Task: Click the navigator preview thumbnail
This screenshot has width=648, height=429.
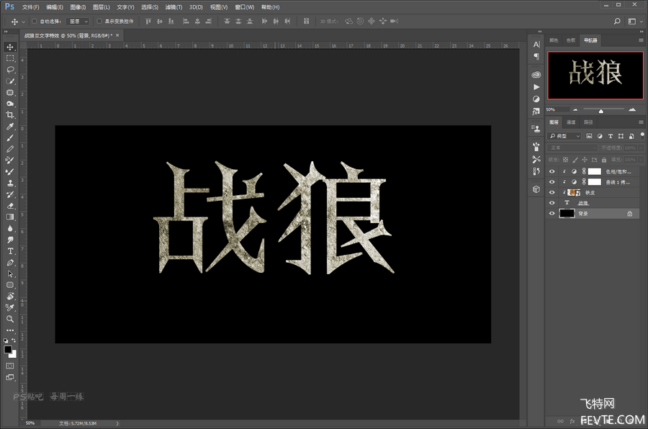Action: point(595,76)
